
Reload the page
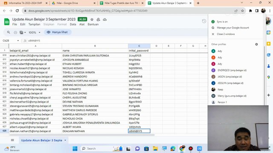coord(17,11)
